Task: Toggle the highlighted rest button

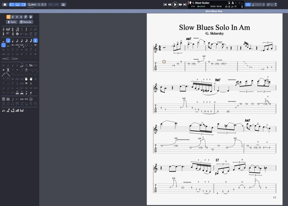Action: coord(35,40)
